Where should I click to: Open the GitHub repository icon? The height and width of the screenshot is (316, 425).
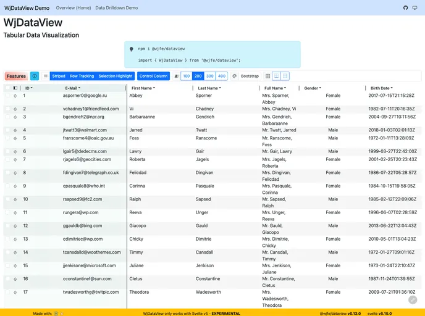405,8
